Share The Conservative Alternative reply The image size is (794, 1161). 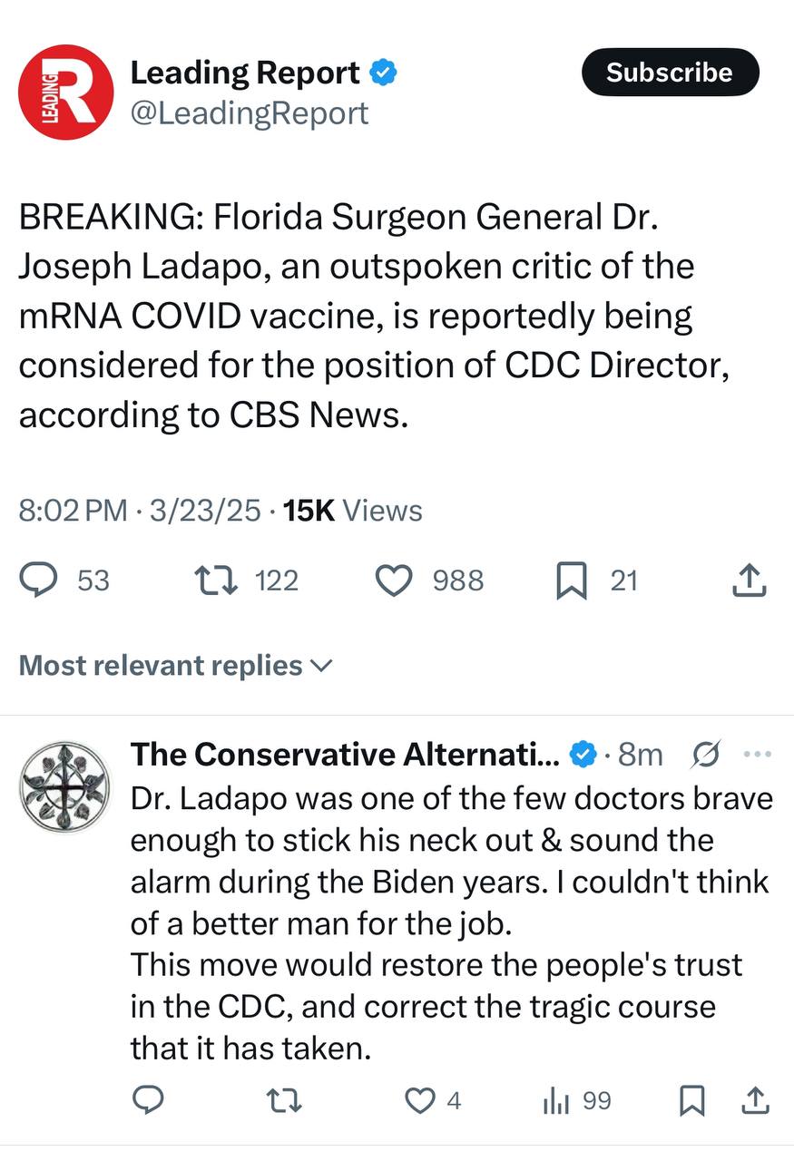point(756,1100)
